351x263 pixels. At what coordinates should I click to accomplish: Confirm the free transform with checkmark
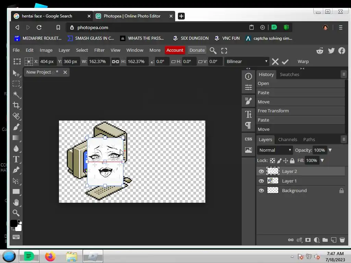285,62
